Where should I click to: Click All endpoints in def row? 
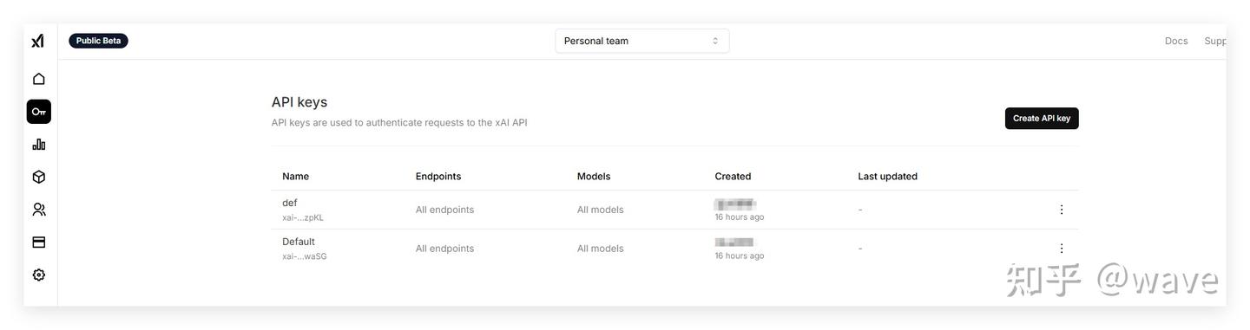tap(444, 210)
